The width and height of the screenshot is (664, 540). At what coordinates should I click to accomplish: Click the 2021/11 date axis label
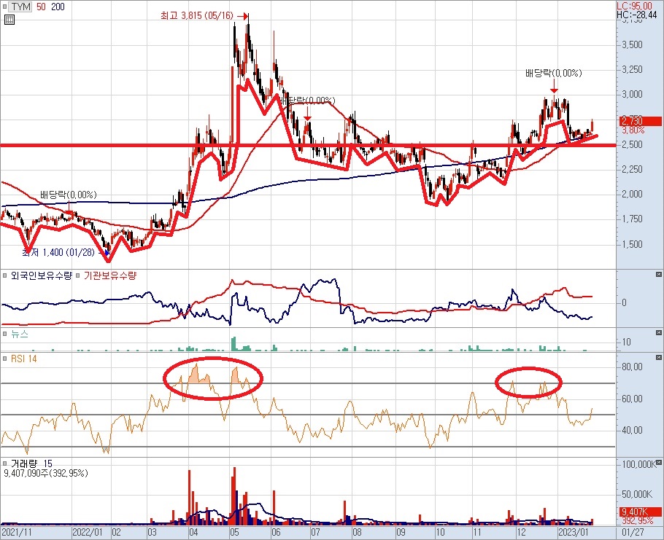(17, 533)
